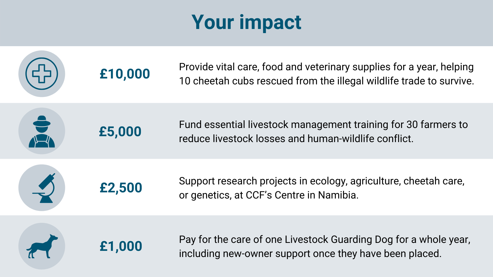This screenshot has height=277, width=493.
Task: Click the "Pay for the care" text line
Action: [x=324, y=240]
